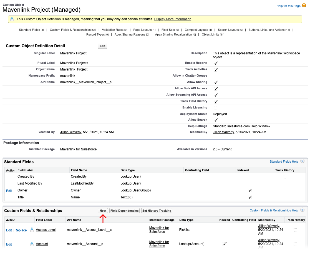
Task: Jump to Custom Fields & Relationships [67] link
Action: pyautogui.click(x=73, y=30)
